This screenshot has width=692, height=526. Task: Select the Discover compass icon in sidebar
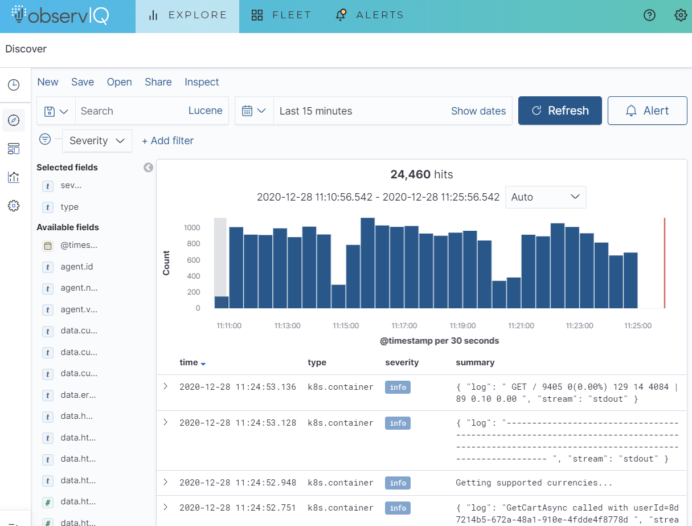[14, 120]
